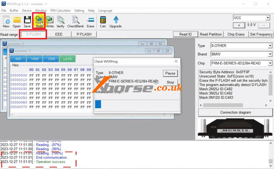Toggle the 32bit view mode
The image size is (274, 169).
pyautogui.click(x=51, y=59)
